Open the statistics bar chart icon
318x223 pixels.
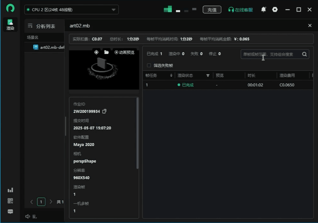pos(10,190)
